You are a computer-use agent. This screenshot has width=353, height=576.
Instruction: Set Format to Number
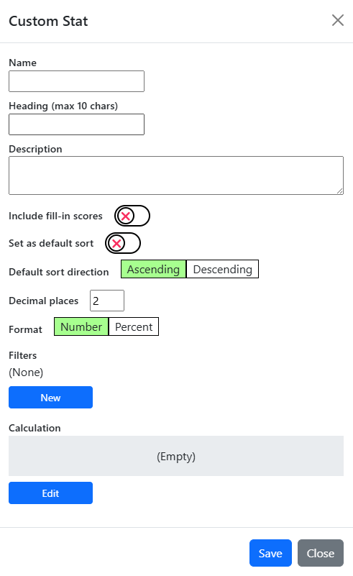pyautogui.click(x=81, y=326)
